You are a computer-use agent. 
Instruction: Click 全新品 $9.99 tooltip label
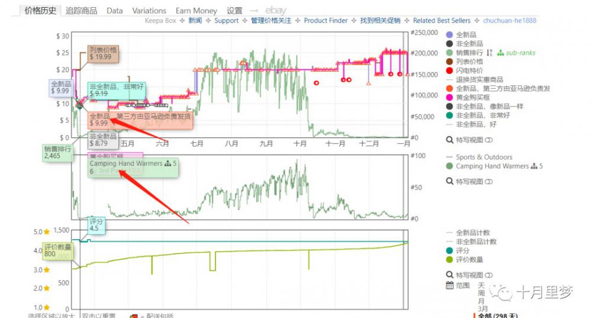point(61,88)
